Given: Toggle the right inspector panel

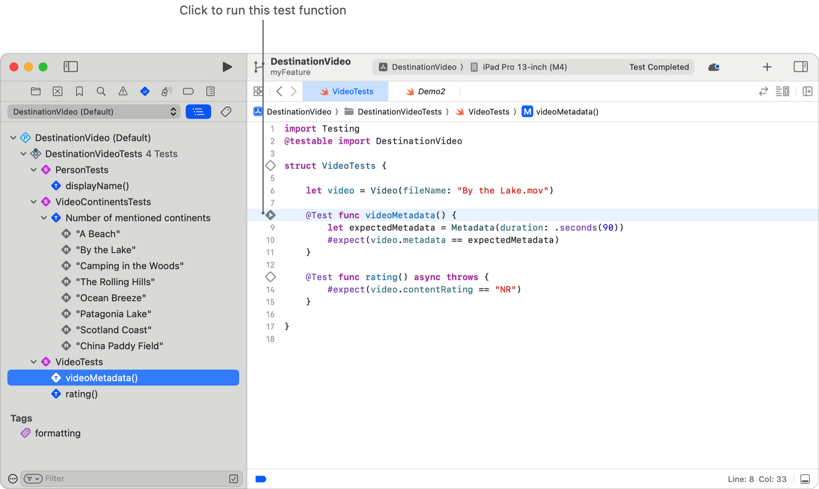Looking at the screenshot, I should click(801, 67).
